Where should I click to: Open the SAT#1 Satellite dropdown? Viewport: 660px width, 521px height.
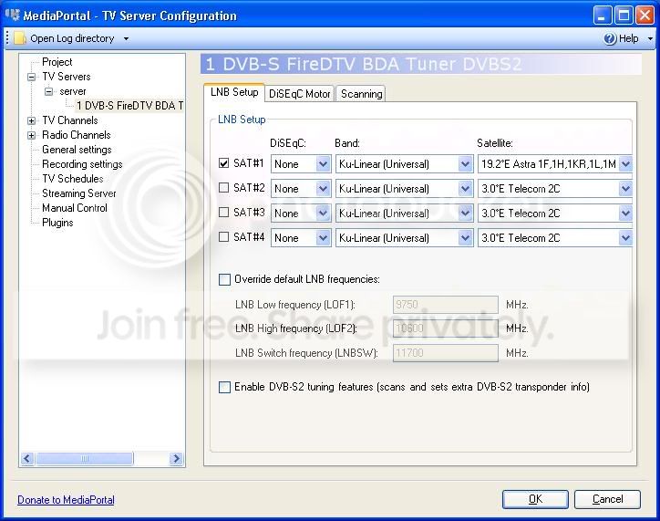pos(625,164)
